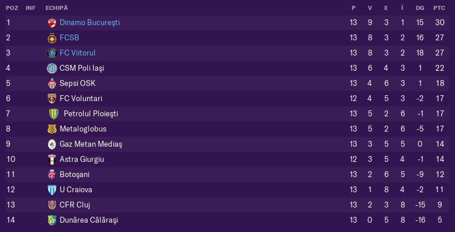Viewport: 455px width, 232px height.
Task: Click the Dinamo Bucureşti club crest icon
Action: click(52, 23)
